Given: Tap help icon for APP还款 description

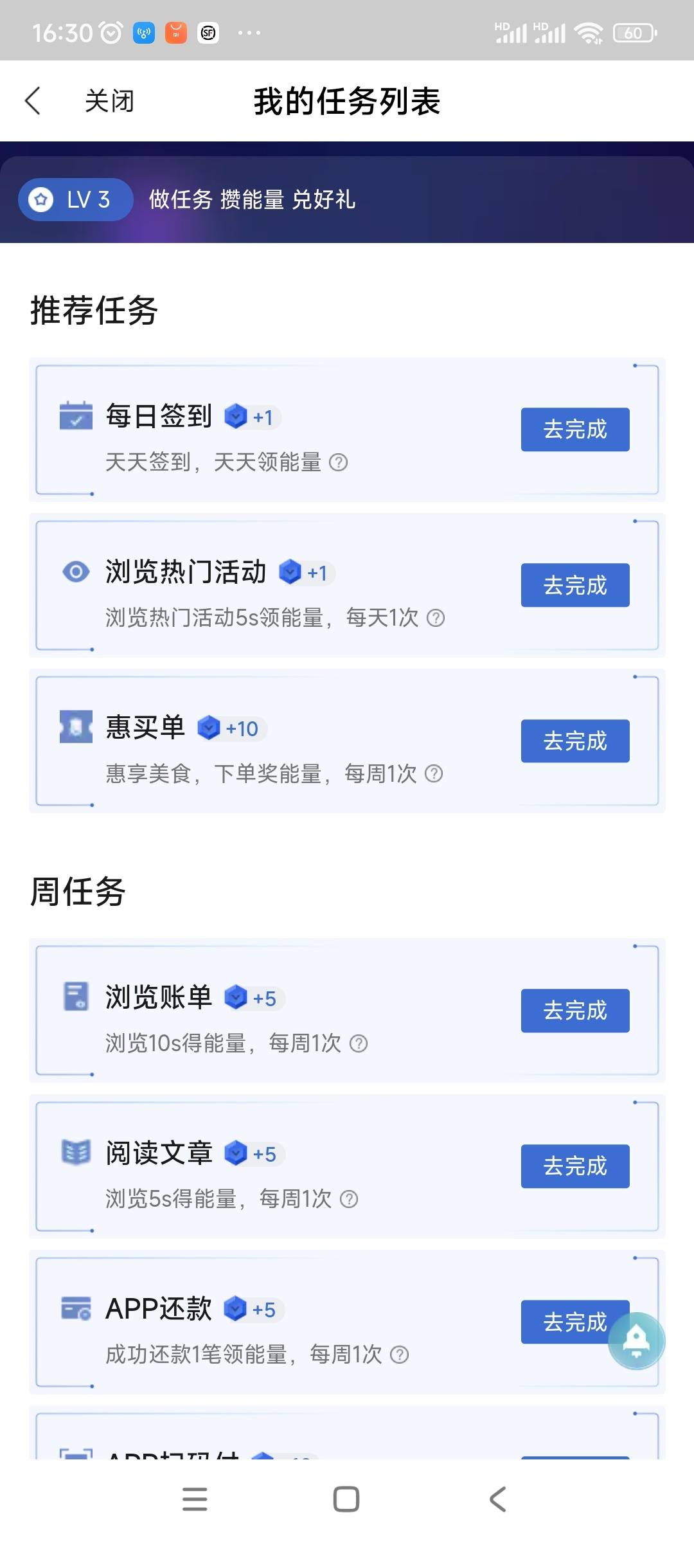Looking at the screenshot, I should (x=400, y=1355).
